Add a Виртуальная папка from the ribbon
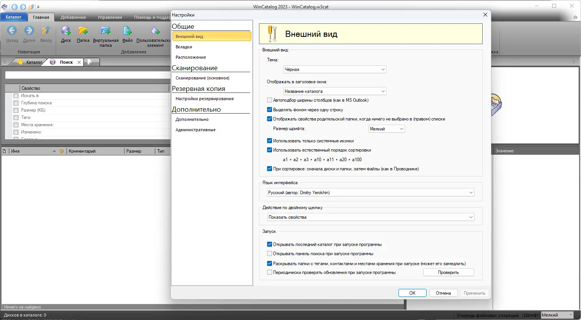Viewport: 581px width, 320px height. [106, 36]
